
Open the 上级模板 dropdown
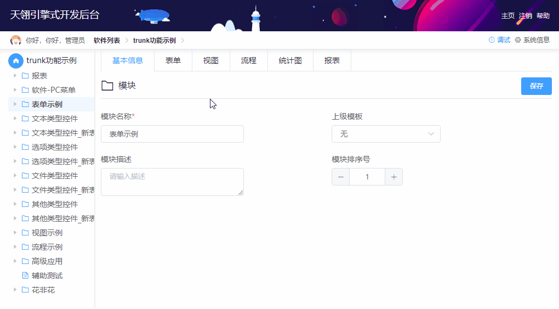point(386,134)
